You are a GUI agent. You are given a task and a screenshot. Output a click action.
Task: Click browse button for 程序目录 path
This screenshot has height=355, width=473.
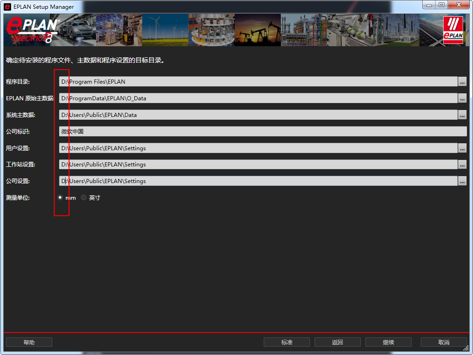click(462, 82)
